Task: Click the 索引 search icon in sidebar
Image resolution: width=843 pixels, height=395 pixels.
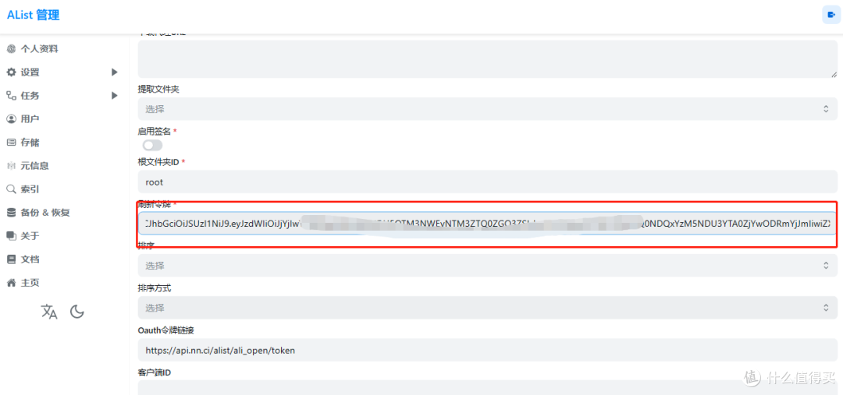Action: 11,189
